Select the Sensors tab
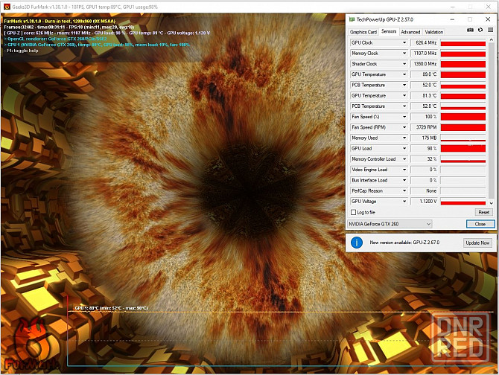Viewport: 499px width, 375px height. [x=389, y=31]
